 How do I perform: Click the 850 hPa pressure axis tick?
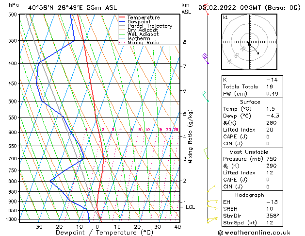coord(13,192)
